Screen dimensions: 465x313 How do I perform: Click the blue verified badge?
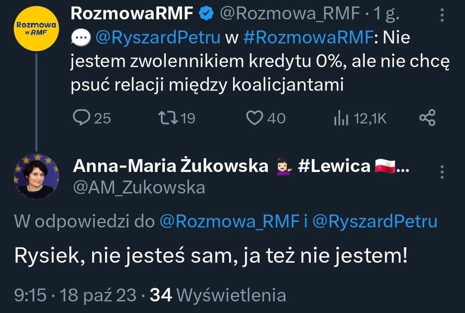(x=207, y=15)
